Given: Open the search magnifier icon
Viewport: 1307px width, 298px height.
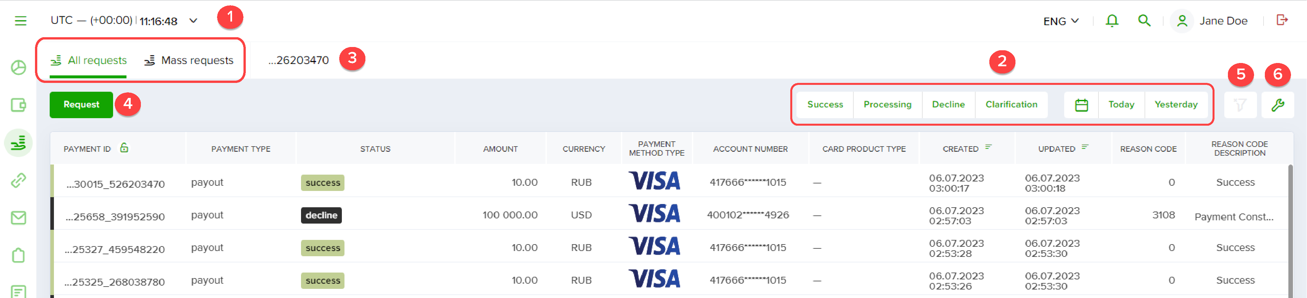Looking at the screenshot, I should (x=1144, y=21).
